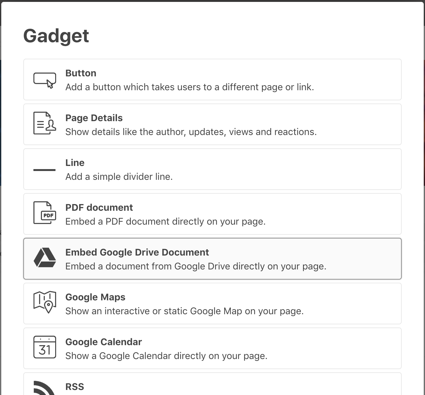Screen dimensions: 425x395
Task: Click the Line divider icon
Action: [x=44, y=170]
